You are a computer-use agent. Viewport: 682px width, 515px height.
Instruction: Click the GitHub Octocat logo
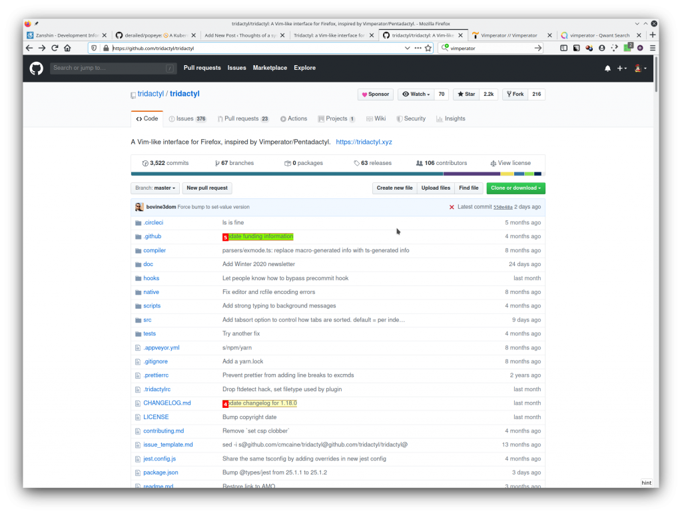pos(37,69)
